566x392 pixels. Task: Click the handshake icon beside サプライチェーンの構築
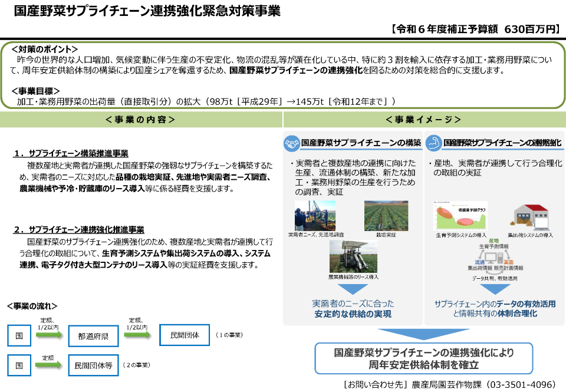pos(292,143)
